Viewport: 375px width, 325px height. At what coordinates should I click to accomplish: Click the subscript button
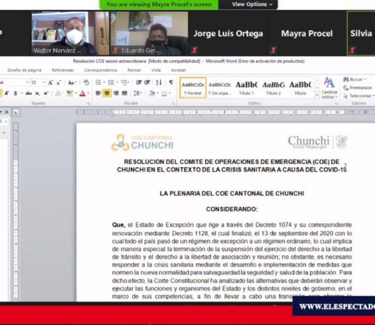37,94
